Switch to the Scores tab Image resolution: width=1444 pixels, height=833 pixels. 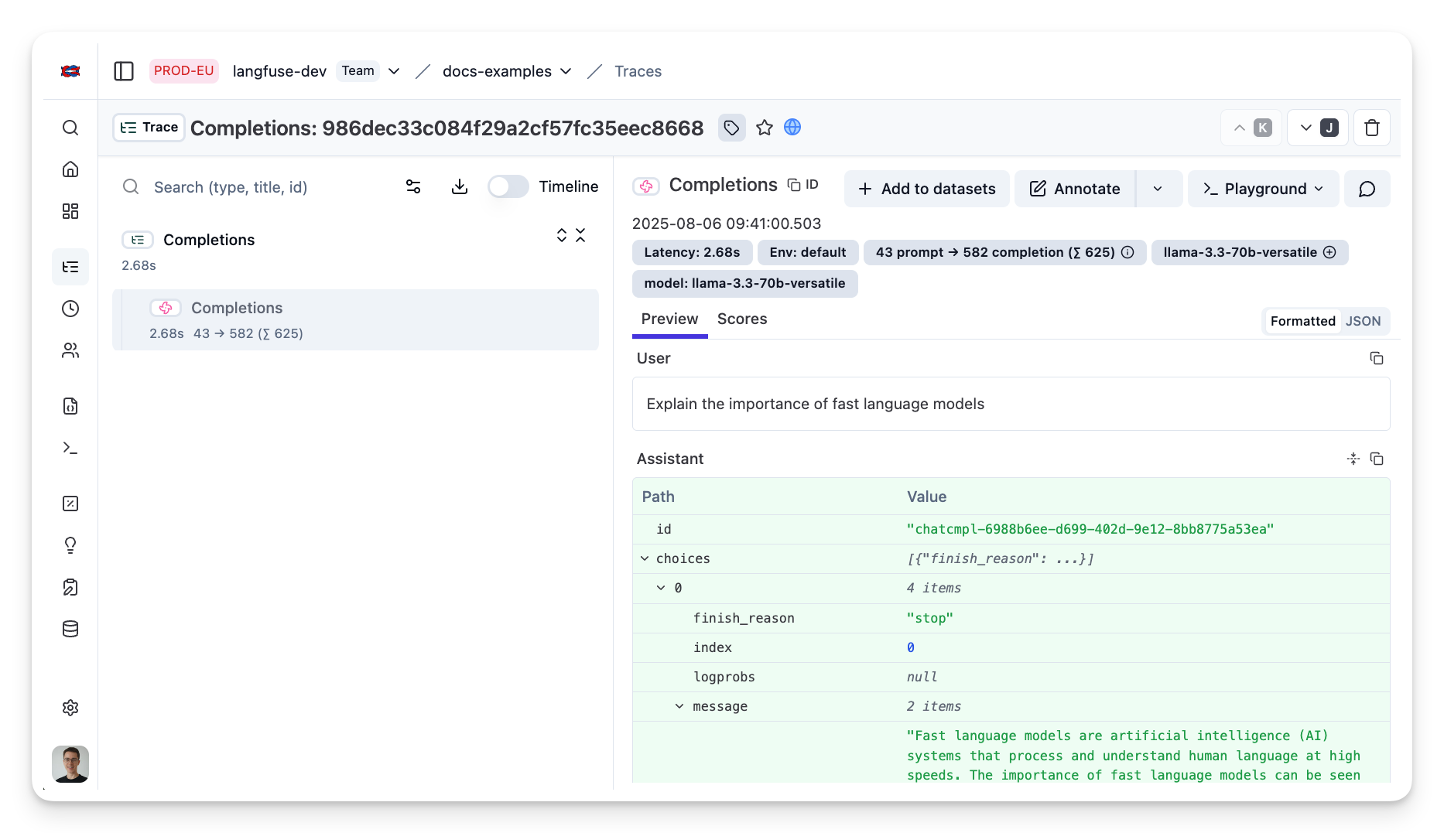click(x=741, y=319)
